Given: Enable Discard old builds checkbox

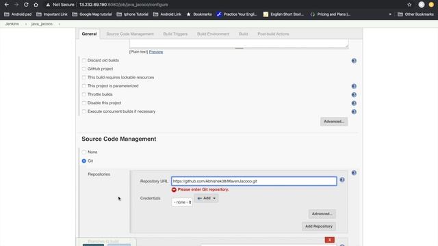Looking at the screenshot, I should tap(84, 60).
